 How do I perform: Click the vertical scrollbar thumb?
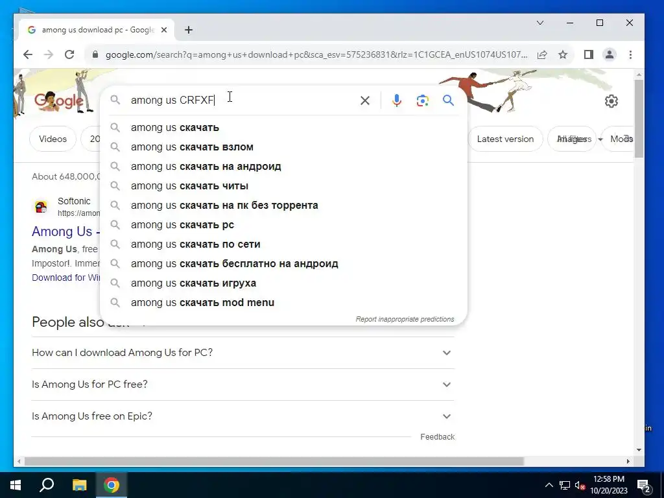point(639,118)
